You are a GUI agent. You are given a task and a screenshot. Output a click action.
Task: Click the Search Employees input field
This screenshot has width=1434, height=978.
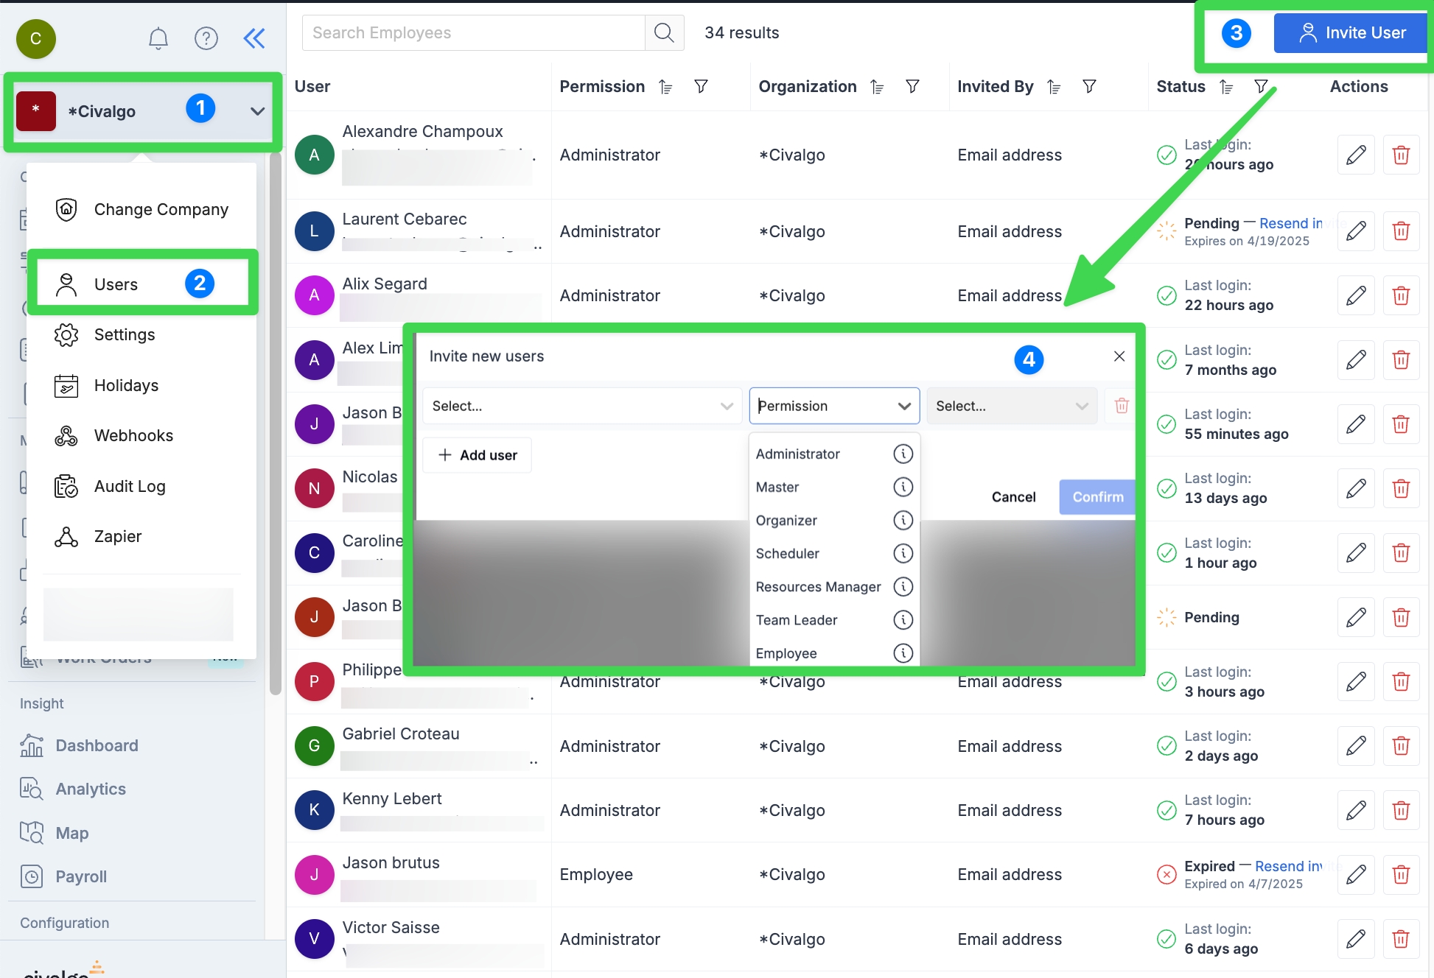[473, 33]
